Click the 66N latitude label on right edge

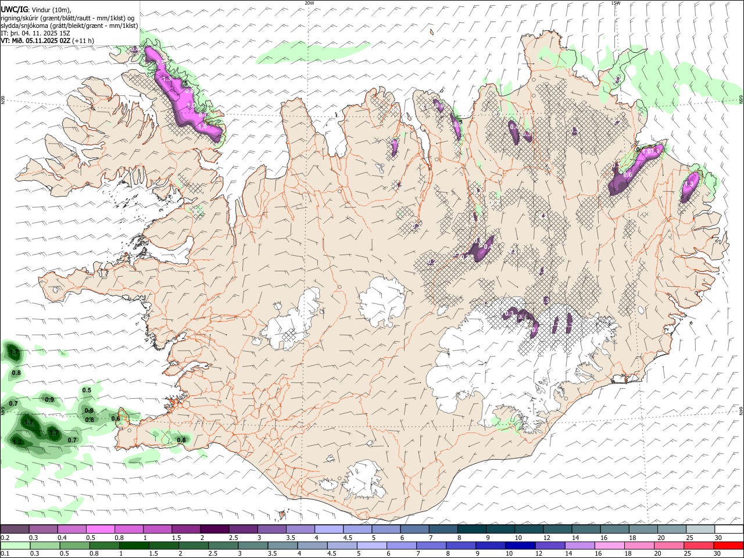click(741, 100)
